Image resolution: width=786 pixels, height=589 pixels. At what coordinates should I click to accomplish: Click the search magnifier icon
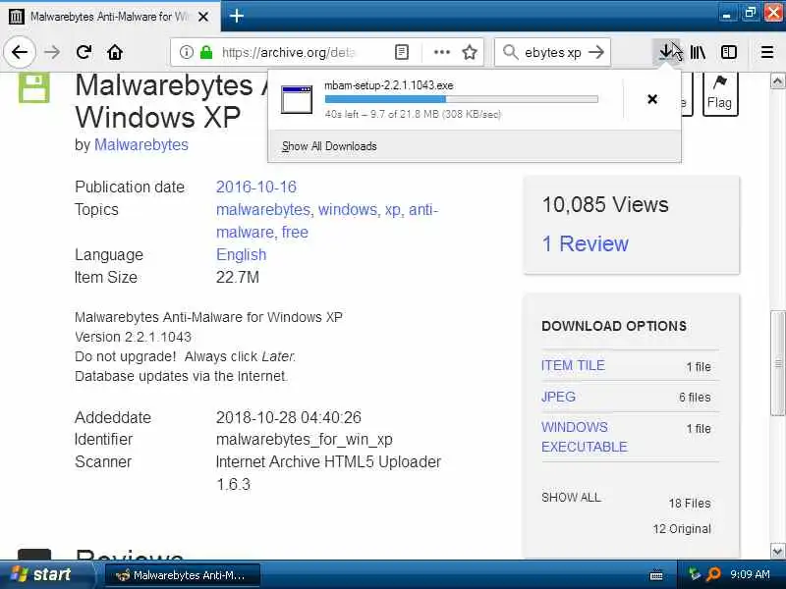[510, 52]
